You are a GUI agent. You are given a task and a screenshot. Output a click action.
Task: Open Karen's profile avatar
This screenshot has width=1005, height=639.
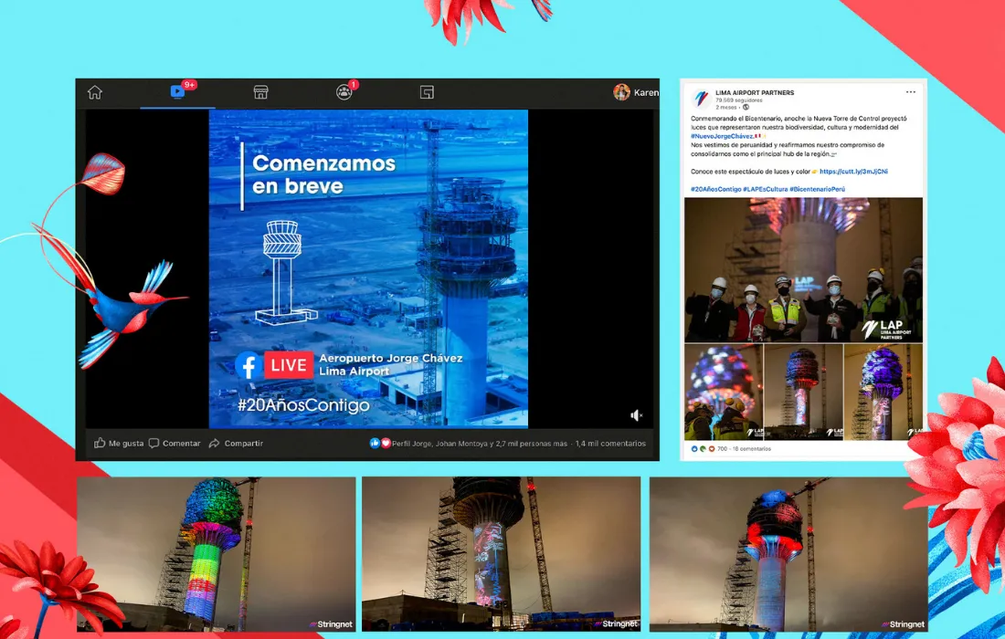pyautogui.click(x=622, y=92)
